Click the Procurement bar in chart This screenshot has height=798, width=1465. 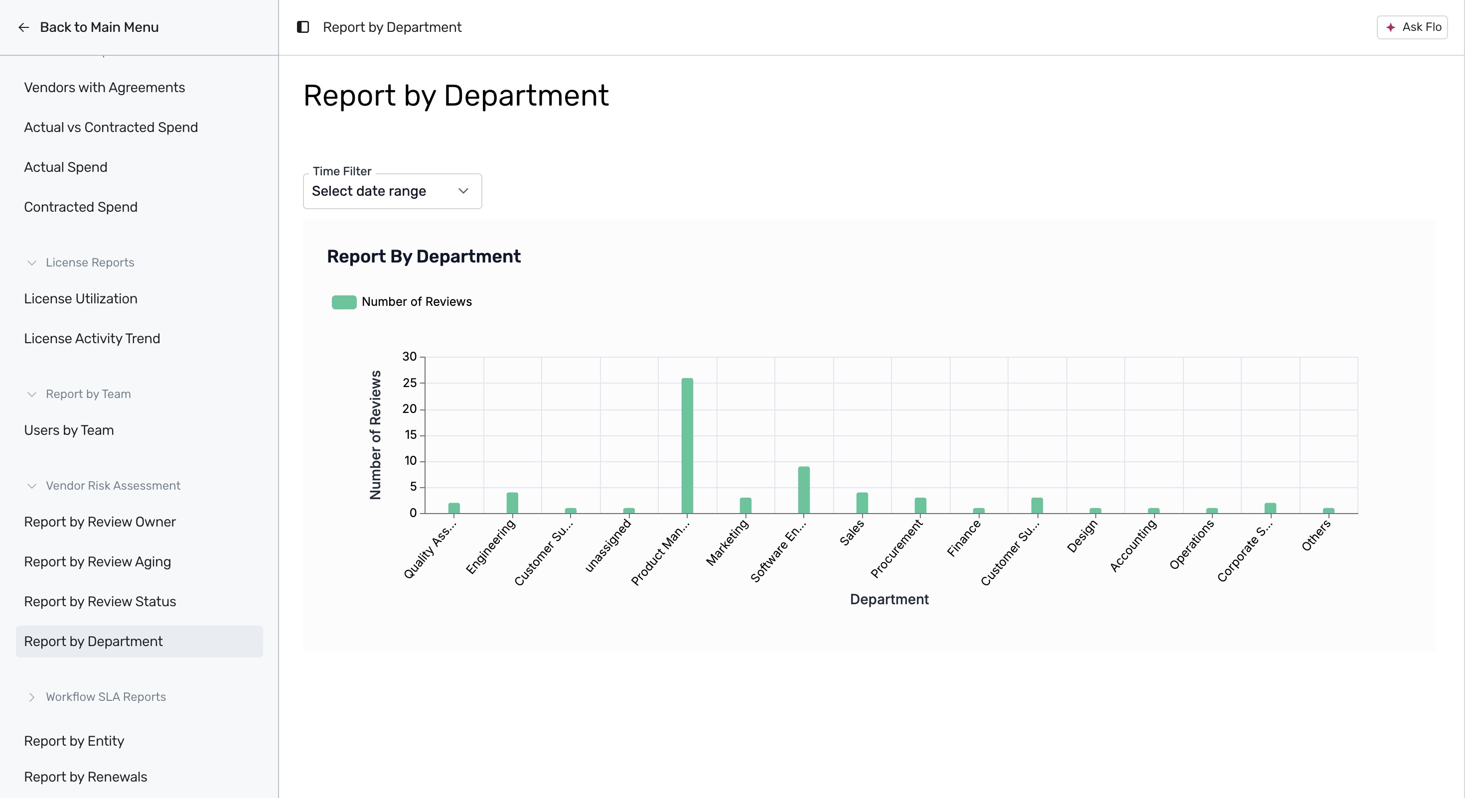point(920,505)
